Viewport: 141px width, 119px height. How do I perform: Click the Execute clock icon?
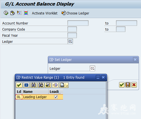click(6, 13)
